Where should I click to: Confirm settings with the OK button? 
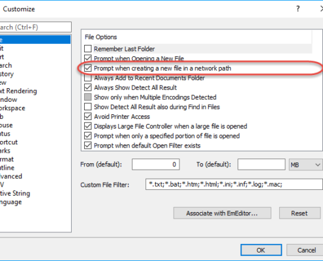[261, 250]
